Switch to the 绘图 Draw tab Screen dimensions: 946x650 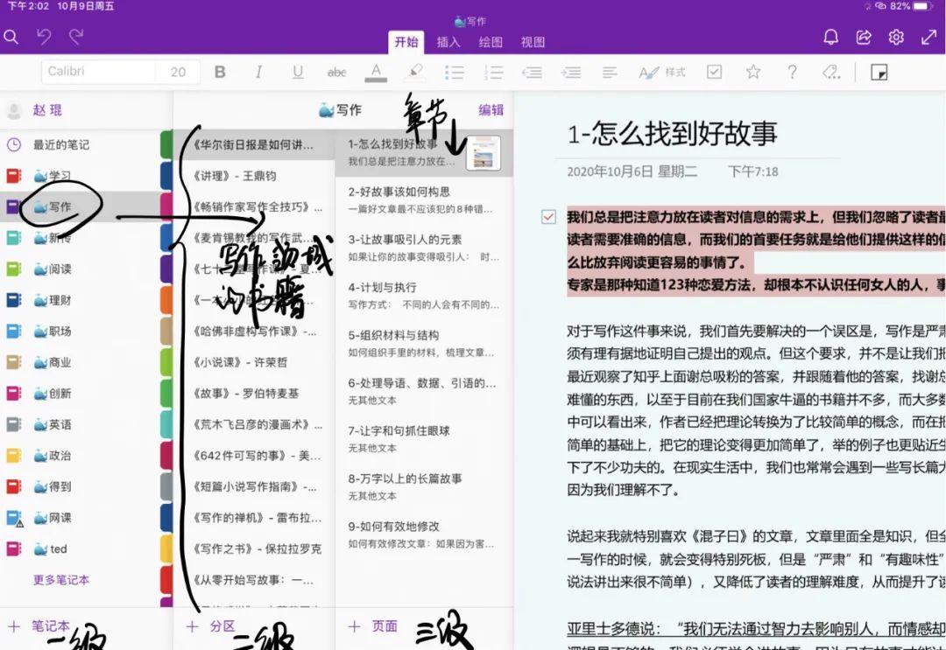(491, 41)
